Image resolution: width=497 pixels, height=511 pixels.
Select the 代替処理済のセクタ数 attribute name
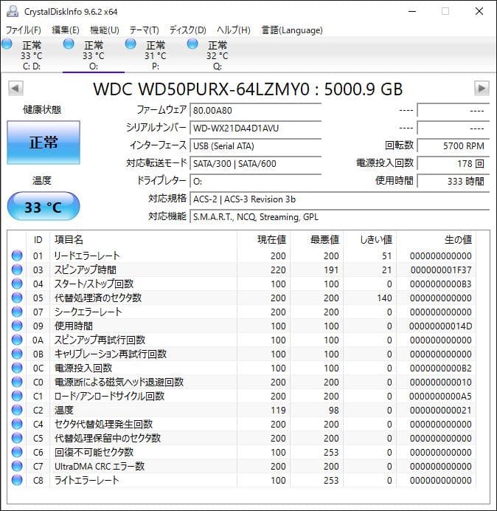pos(97,298)
